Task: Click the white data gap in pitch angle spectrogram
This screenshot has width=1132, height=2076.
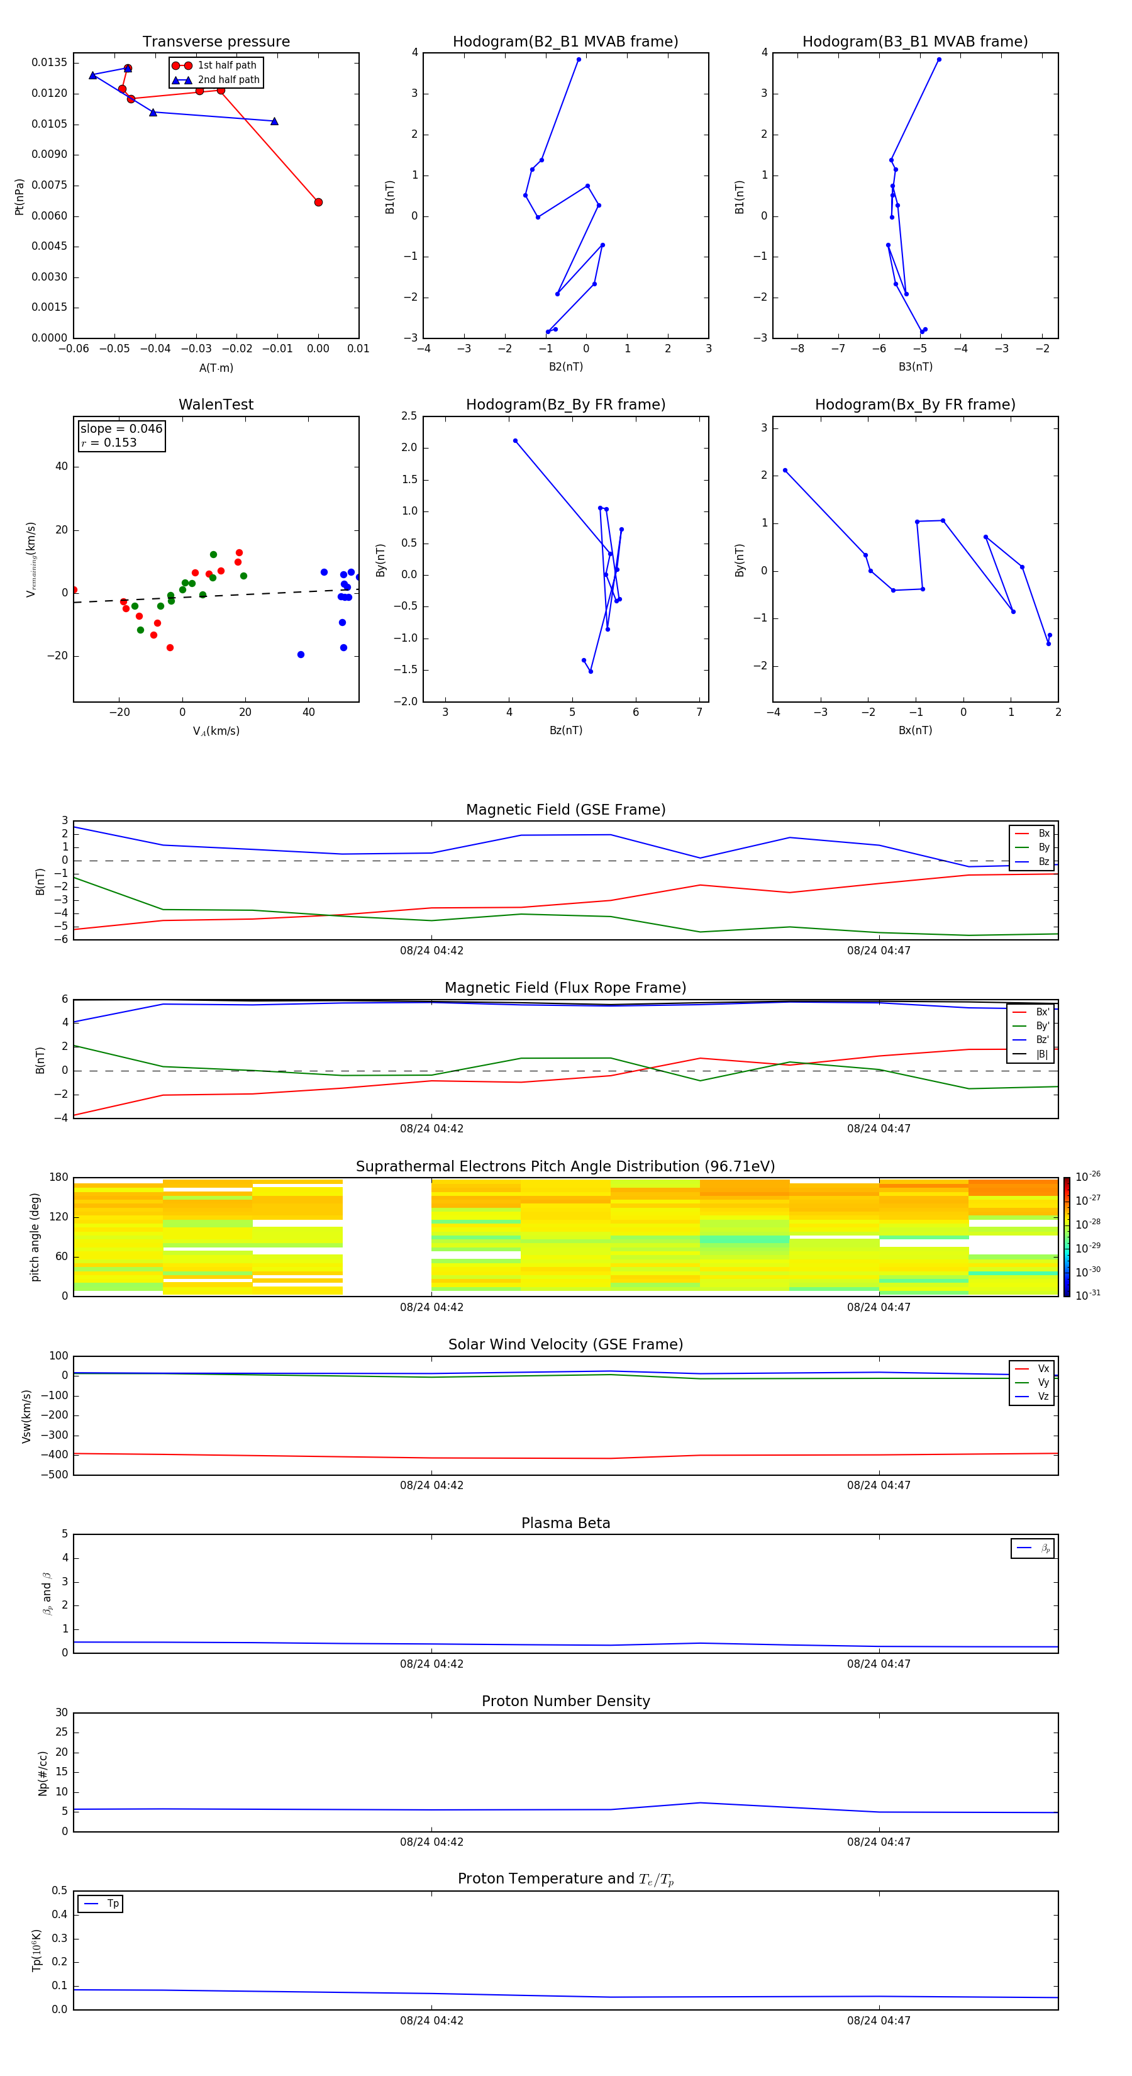Action: click(x=387, y=1237)
